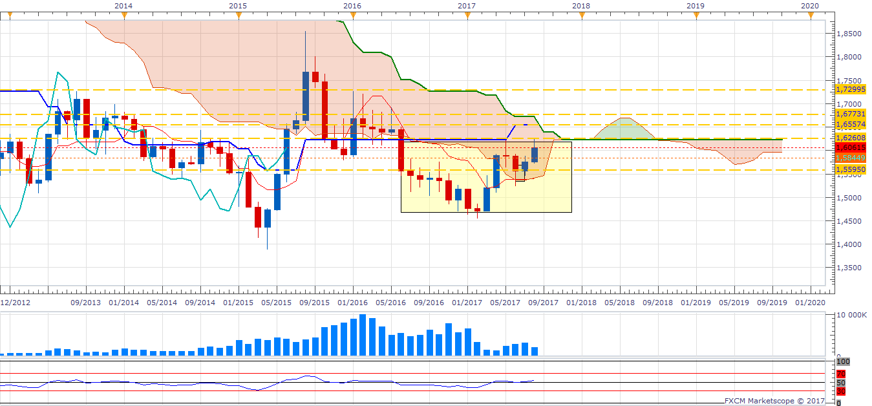Click the 05/2016 date axis label
872x406 pixels.
pos(390,303)
